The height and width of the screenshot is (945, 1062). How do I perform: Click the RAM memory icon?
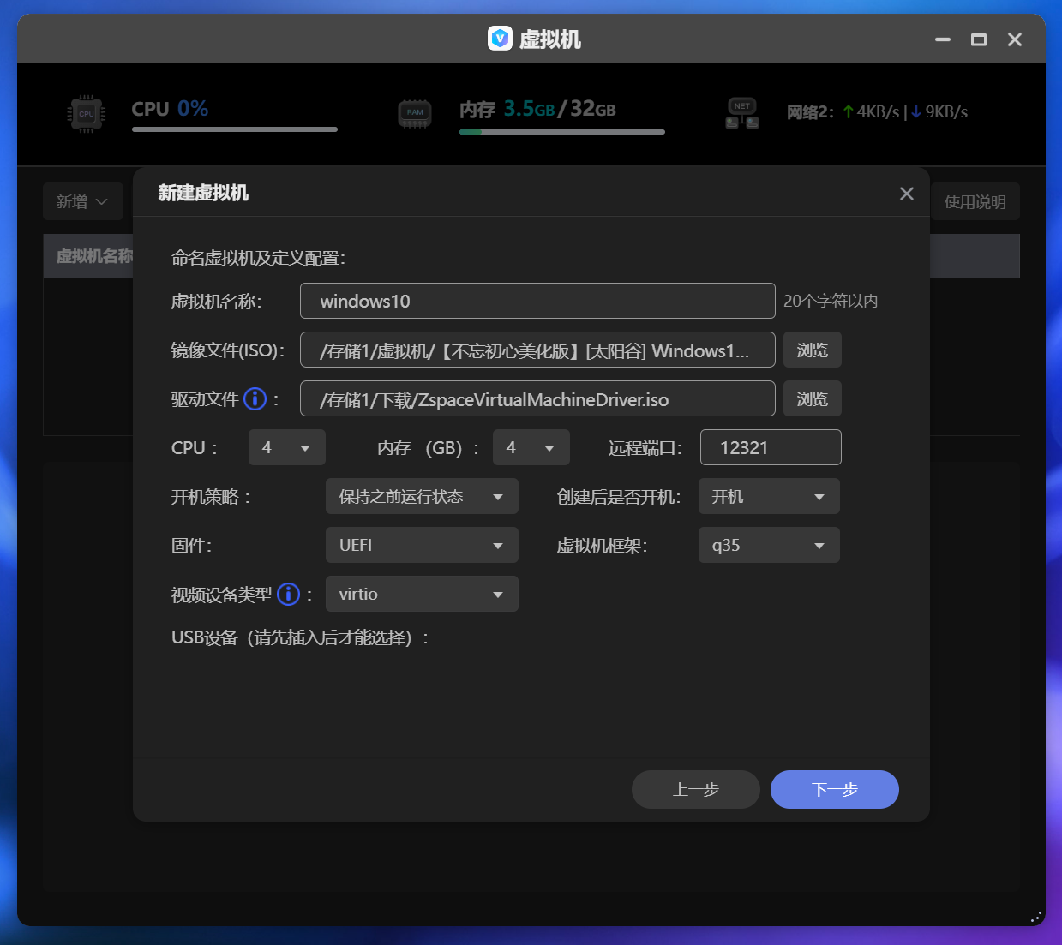point(415,113)
